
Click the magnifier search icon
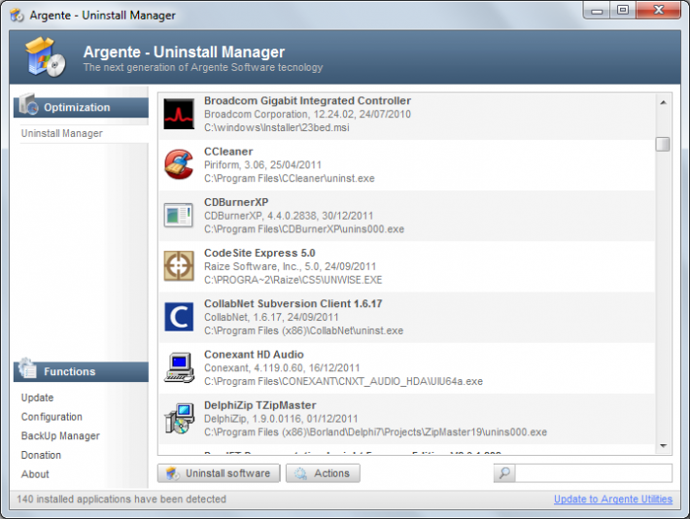point(504,473)
